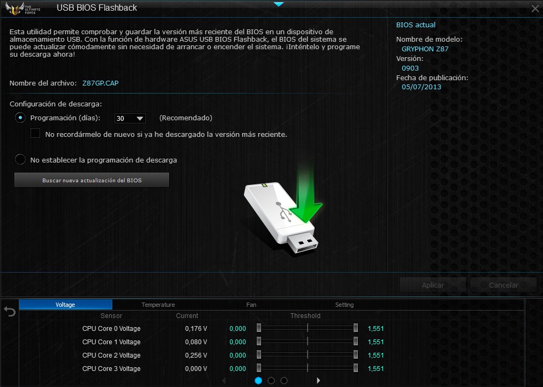Select the first sensor page dot
543x387 pixels.
point(258,381)
